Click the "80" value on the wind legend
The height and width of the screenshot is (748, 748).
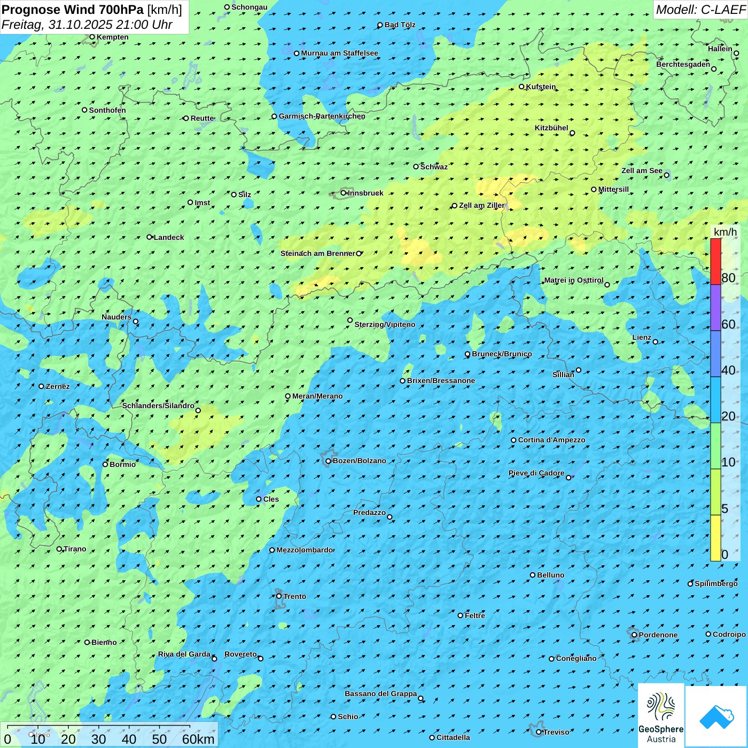point(728,278)
